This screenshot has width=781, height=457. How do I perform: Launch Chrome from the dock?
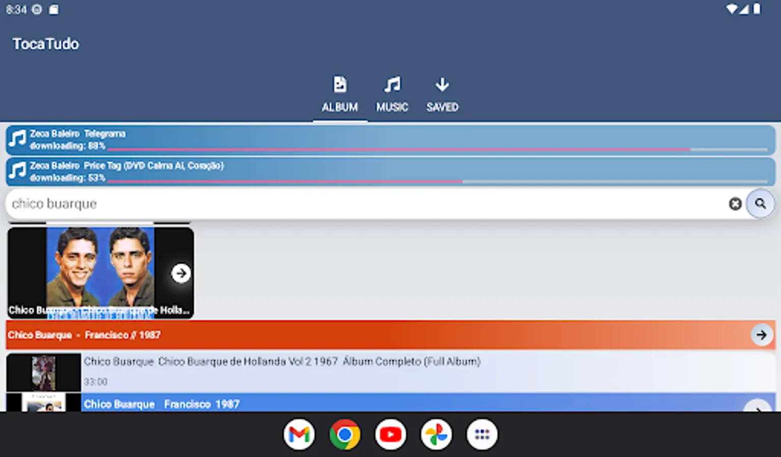coord(345,435)
